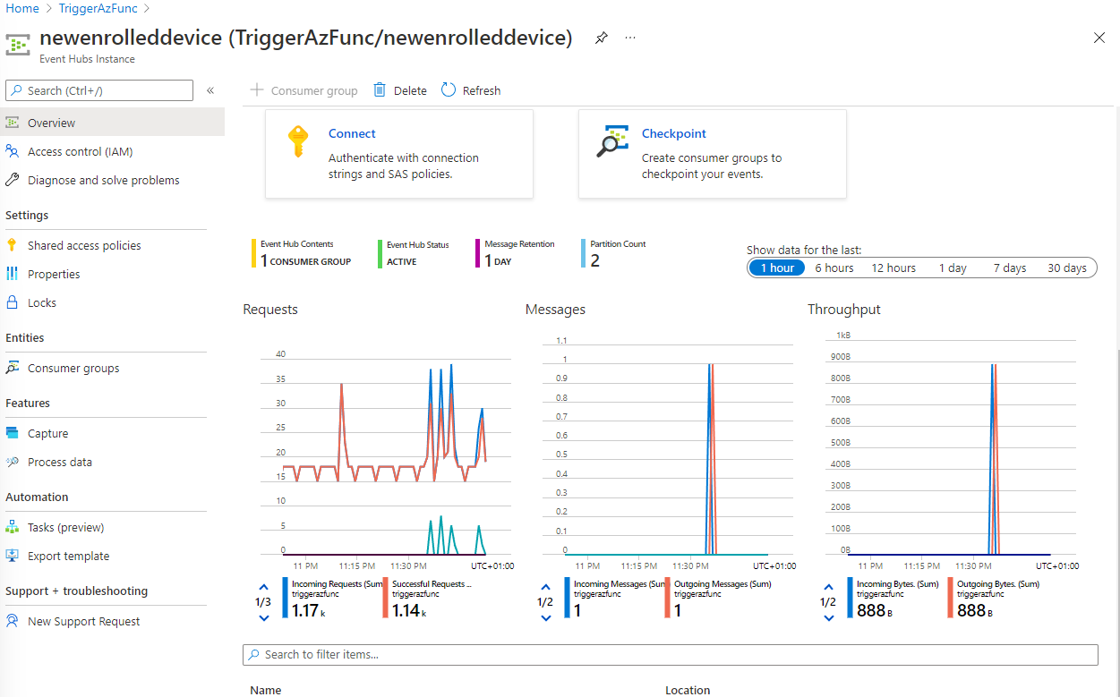
Task: Open the more options ellipsis menu
Action: click(630, 38)
